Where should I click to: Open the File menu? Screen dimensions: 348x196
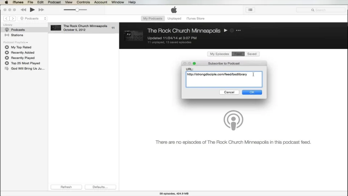pyautogui.click(x=30, y=2)
